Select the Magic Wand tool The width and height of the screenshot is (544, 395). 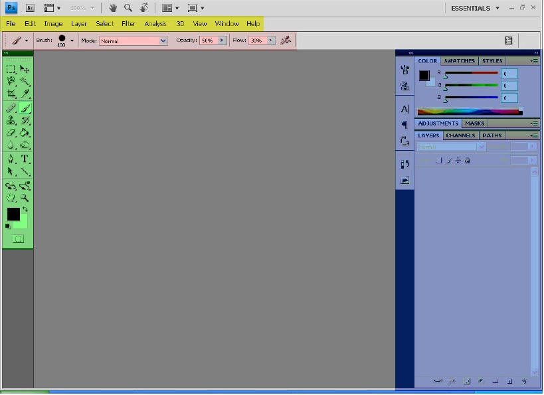25,81
